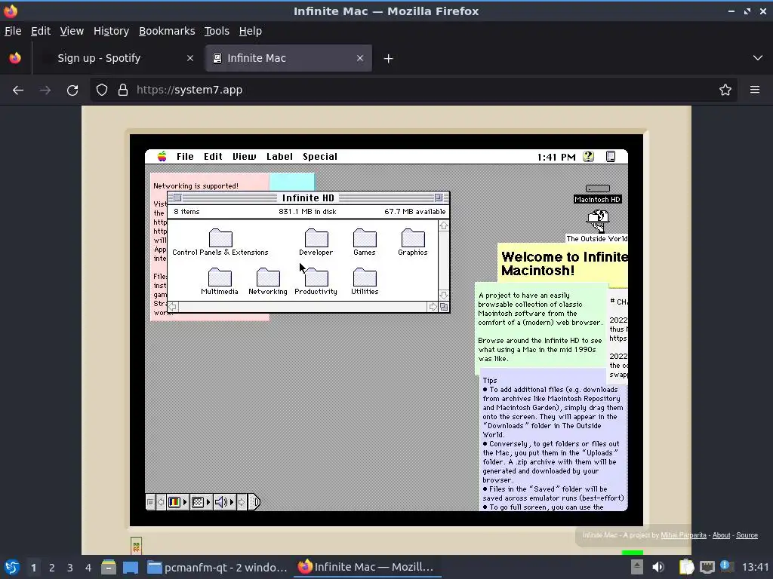Screen dimensions: 773x579
Task: Open the Balloon Help question mark menu
Action: 588,157
